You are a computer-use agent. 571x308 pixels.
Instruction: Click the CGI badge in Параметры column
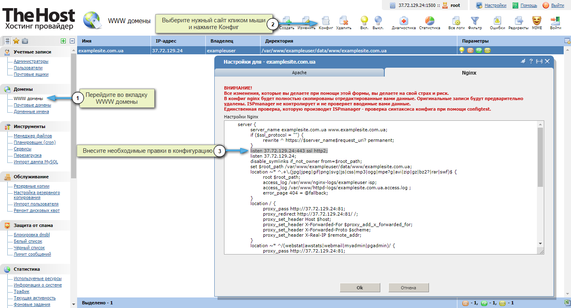pyautogui.click(x=470, y=51)
